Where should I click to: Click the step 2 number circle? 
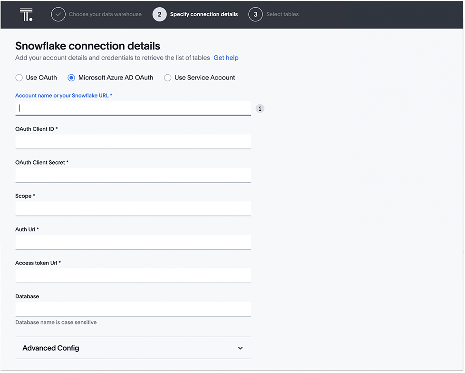(160, 14)
